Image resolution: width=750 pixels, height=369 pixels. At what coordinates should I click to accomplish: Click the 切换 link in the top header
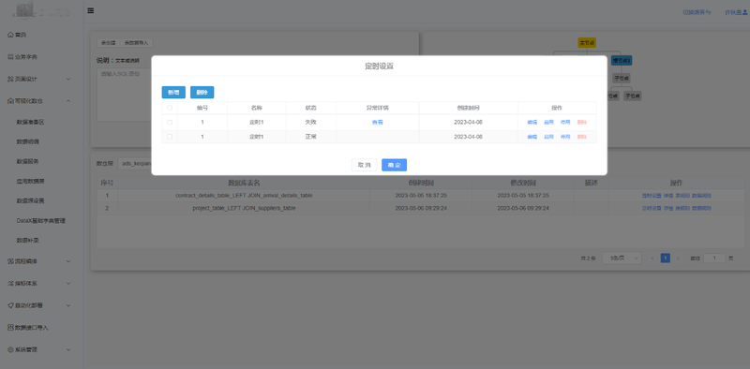click(697, 12)
